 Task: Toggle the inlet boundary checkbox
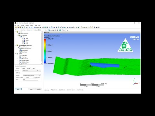tap(23, 39)
